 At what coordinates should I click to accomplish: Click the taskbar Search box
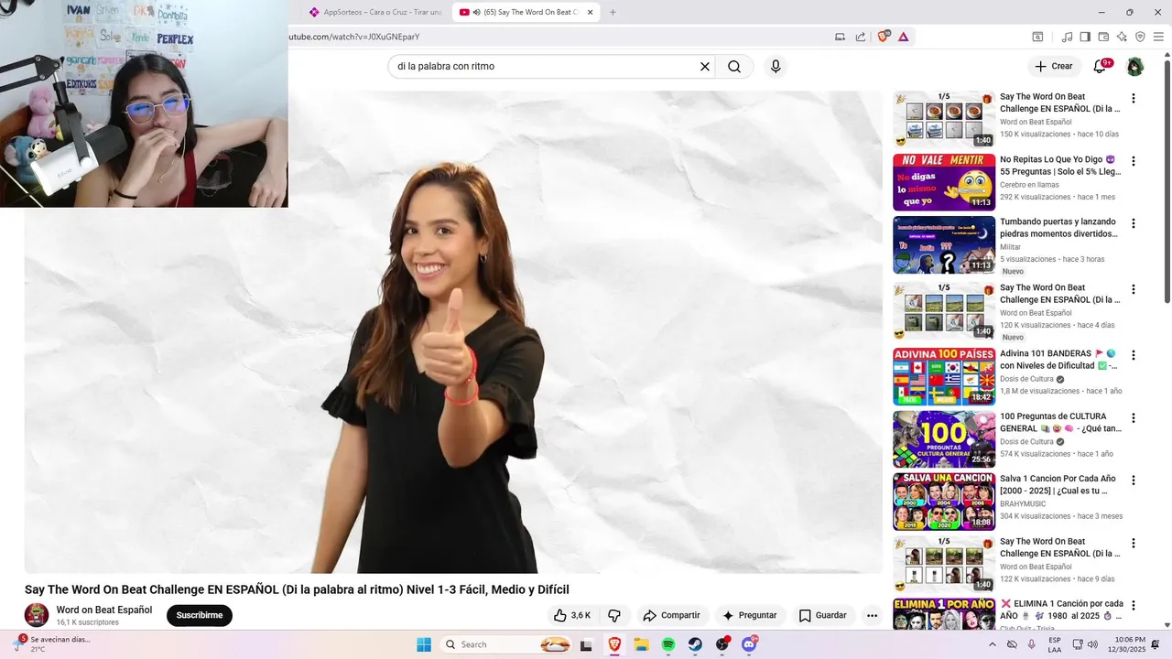tap(506, 644)
